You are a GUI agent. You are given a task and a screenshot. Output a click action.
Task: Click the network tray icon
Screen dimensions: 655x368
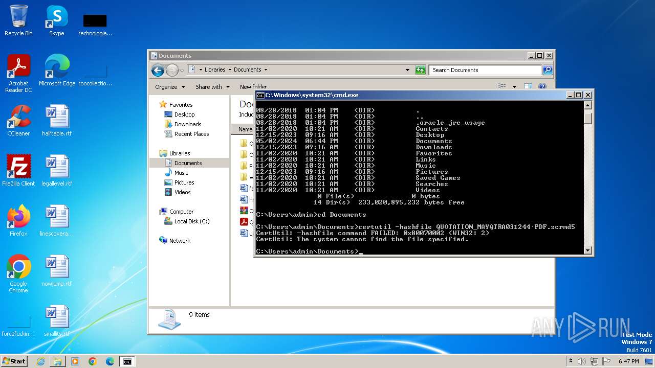(595, 361)
